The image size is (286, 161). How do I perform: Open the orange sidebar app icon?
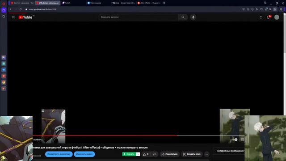pyautogui.click(x=4, y=82)
